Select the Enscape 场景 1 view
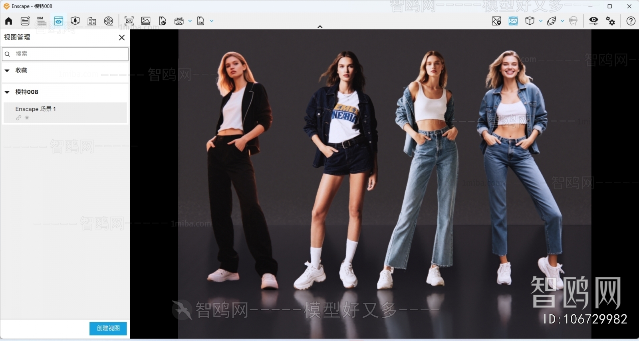Screen dimensions: 639x341 point(65,109)
